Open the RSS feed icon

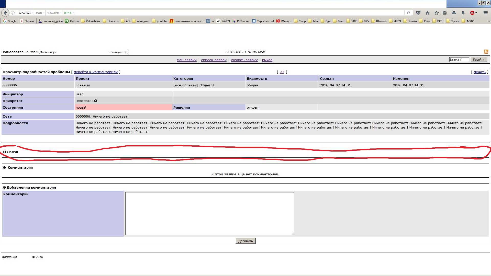point(486,52)
